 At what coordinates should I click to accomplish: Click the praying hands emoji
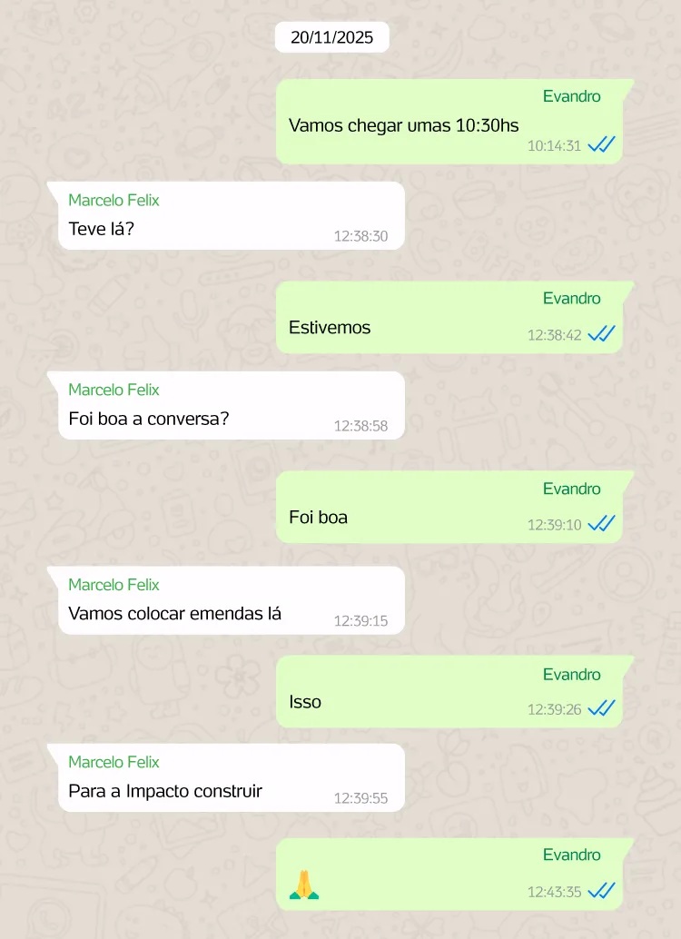point(304,885)
